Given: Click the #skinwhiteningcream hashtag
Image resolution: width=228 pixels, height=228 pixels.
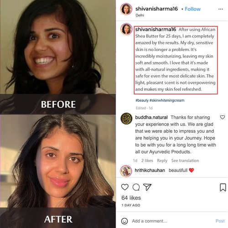Looking at the screenshot, I should [x=167, y=100].
